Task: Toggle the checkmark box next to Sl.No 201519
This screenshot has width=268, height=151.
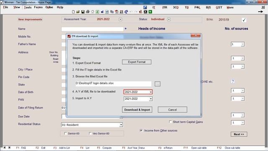Action: pyautogui.click(x=244, y=20)
